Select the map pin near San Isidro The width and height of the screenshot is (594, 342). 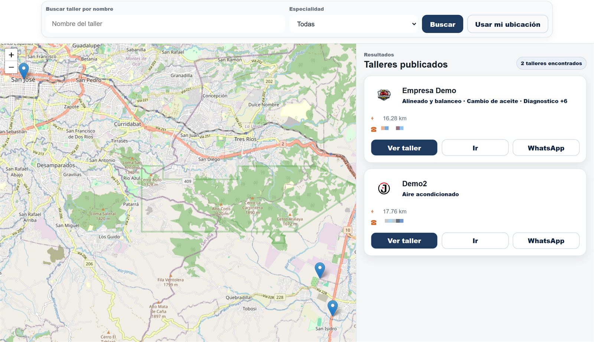pyautogui.click(x=333, y=308)
